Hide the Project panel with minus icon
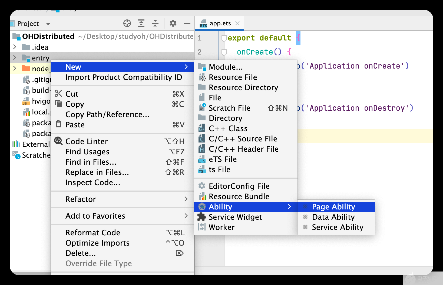Screen dimensions: 443x285 click(x=187, y=23)
